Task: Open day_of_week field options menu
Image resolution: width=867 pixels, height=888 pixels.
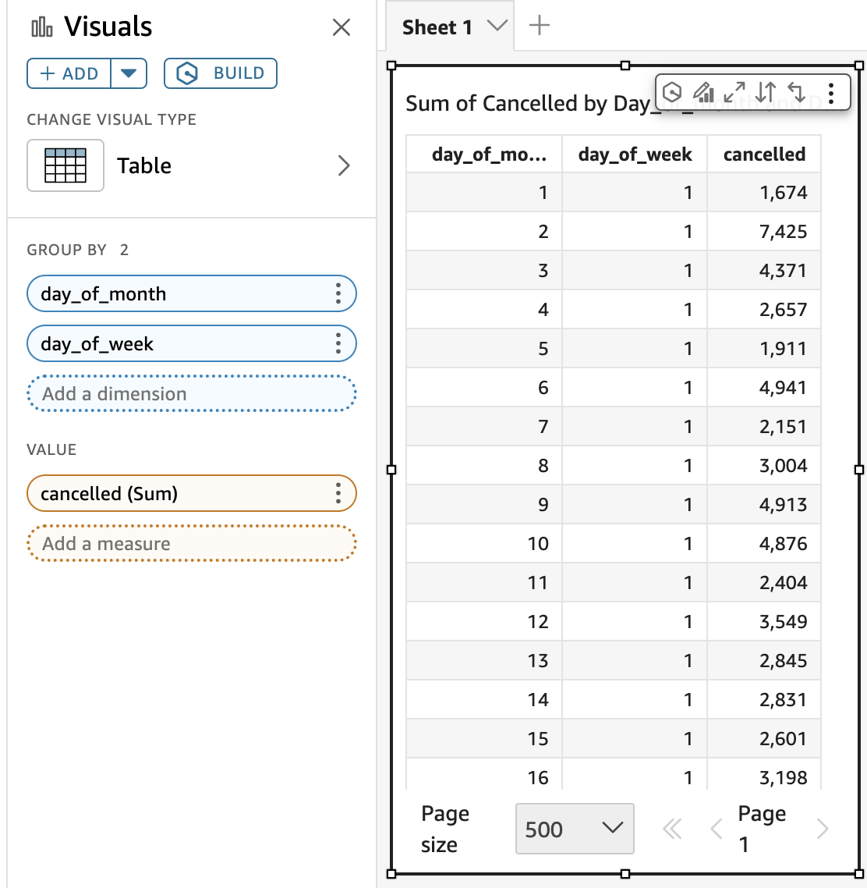Action: (338, 343)
